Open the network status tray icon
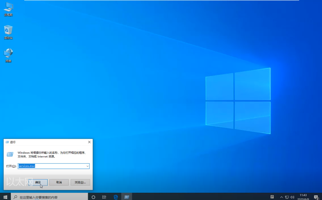Viewport: 322px width, 200px height. pyautogui.click(x=287, y=197)
